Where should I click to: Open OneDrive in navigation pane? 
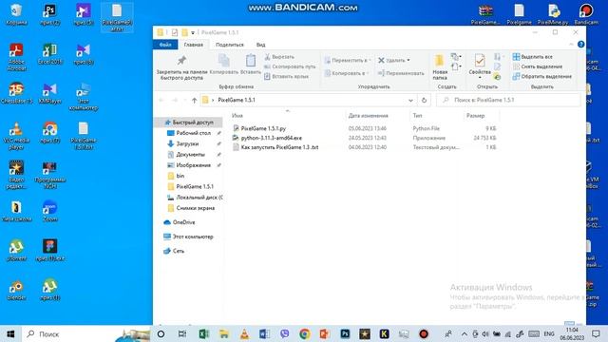pyautogui.click(x=183, y=222)
